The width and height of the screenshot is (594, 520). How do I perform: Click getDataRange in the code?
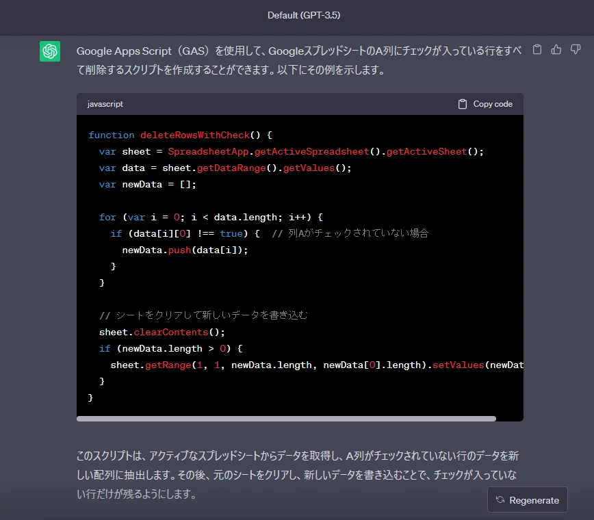(231, 168)
